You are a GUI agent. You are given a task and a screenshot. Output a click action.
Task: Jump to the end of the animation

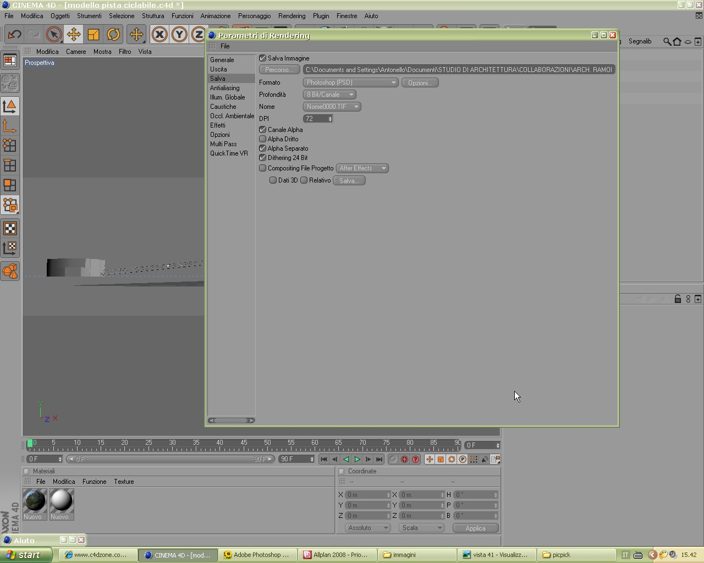(x=379, y=459)
